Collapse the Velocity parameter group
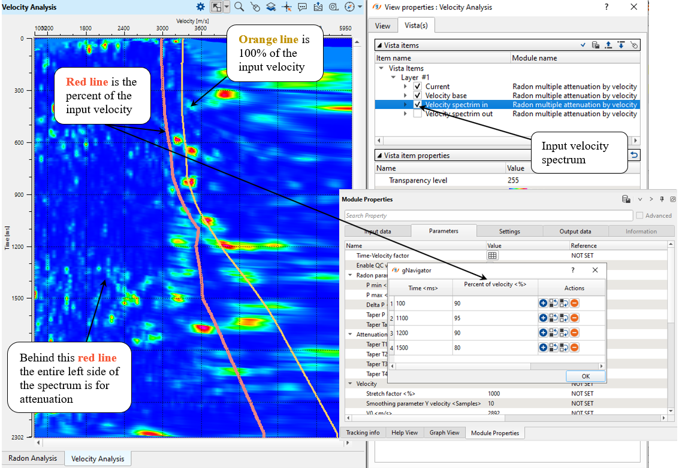Screen dimensions: 679x468 350,384
